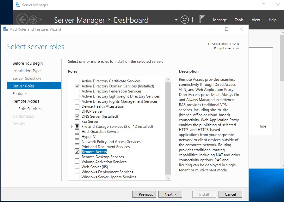
Task: Click the Dashboard breadcrumb in Server Manager
Action: [x=131, y=20]
